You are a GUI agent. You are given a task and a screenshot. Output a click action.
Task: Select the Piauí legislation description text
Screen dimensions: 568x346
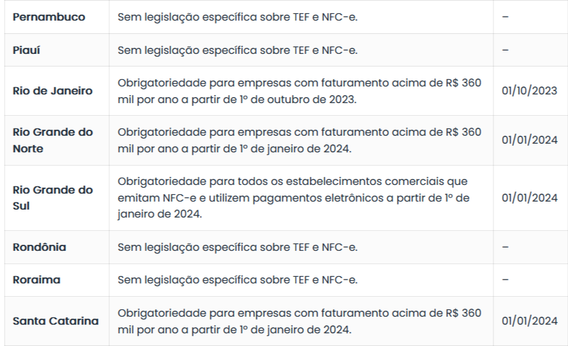pyautogui.click(x=238, y=50)
